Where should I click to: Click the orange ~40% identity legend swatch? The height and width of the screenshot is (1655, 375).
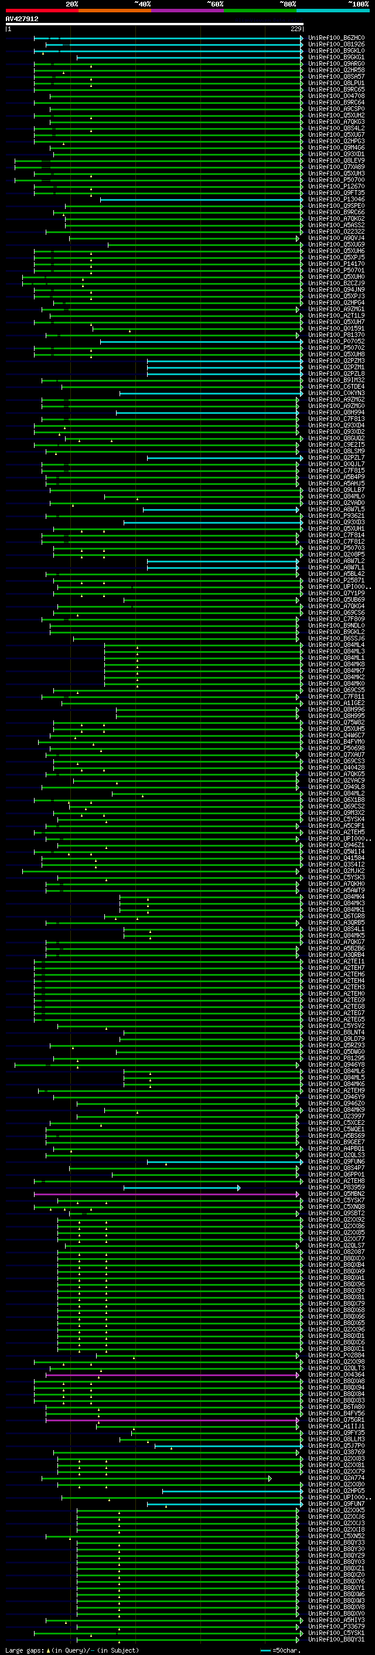[114, 11]
